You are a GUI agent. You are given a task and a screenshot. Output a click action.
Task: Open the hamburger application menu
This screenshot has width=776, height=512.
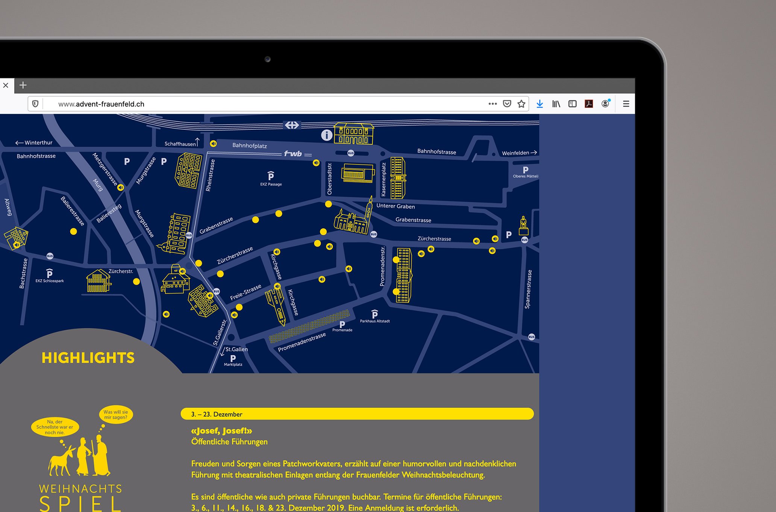pos(626,104)
